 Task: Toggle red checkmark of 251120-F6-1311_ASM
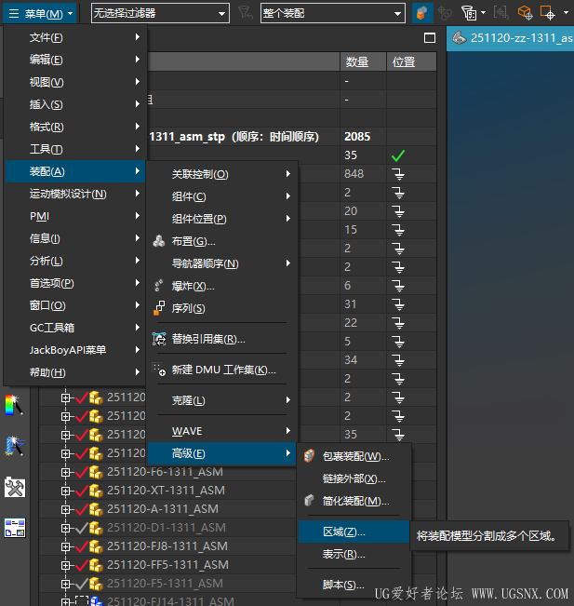point(82,472)
